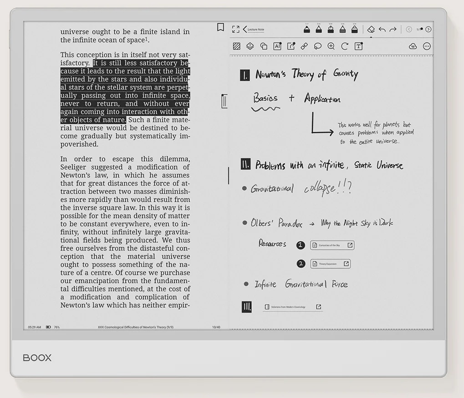Viewport: 464px width, 398px height.
Task: Open the hatched template background tool
Action: coord(236,46)
